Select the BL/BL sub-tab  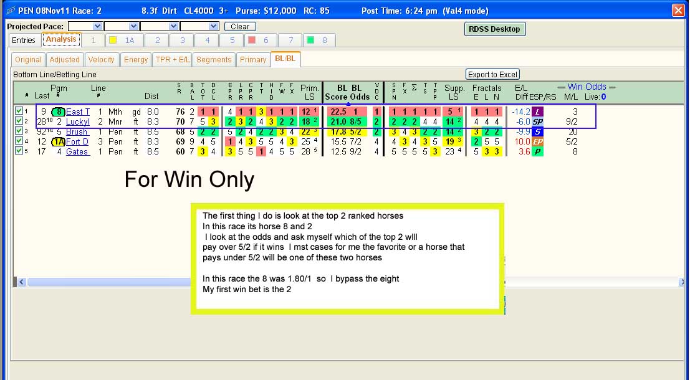point(285,59)
